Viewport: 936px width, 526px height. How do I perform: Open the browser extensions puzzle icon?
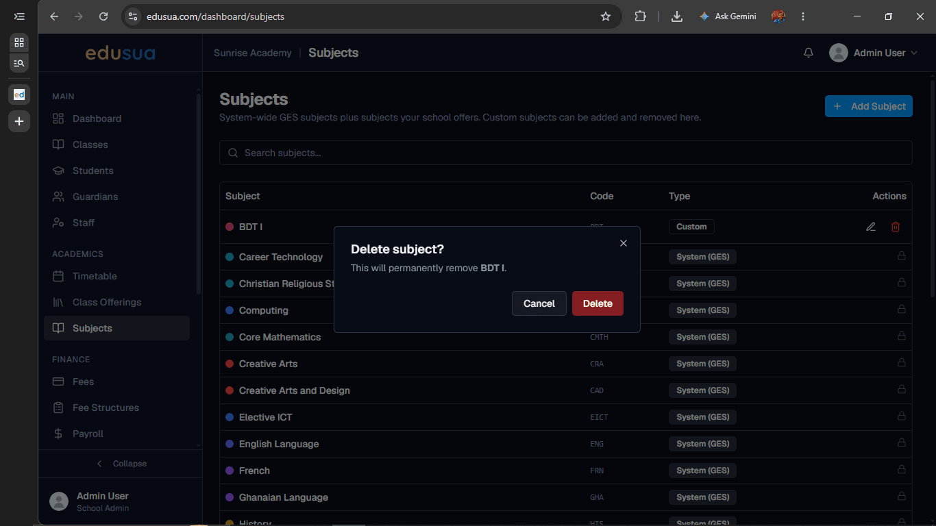(640, 16)
